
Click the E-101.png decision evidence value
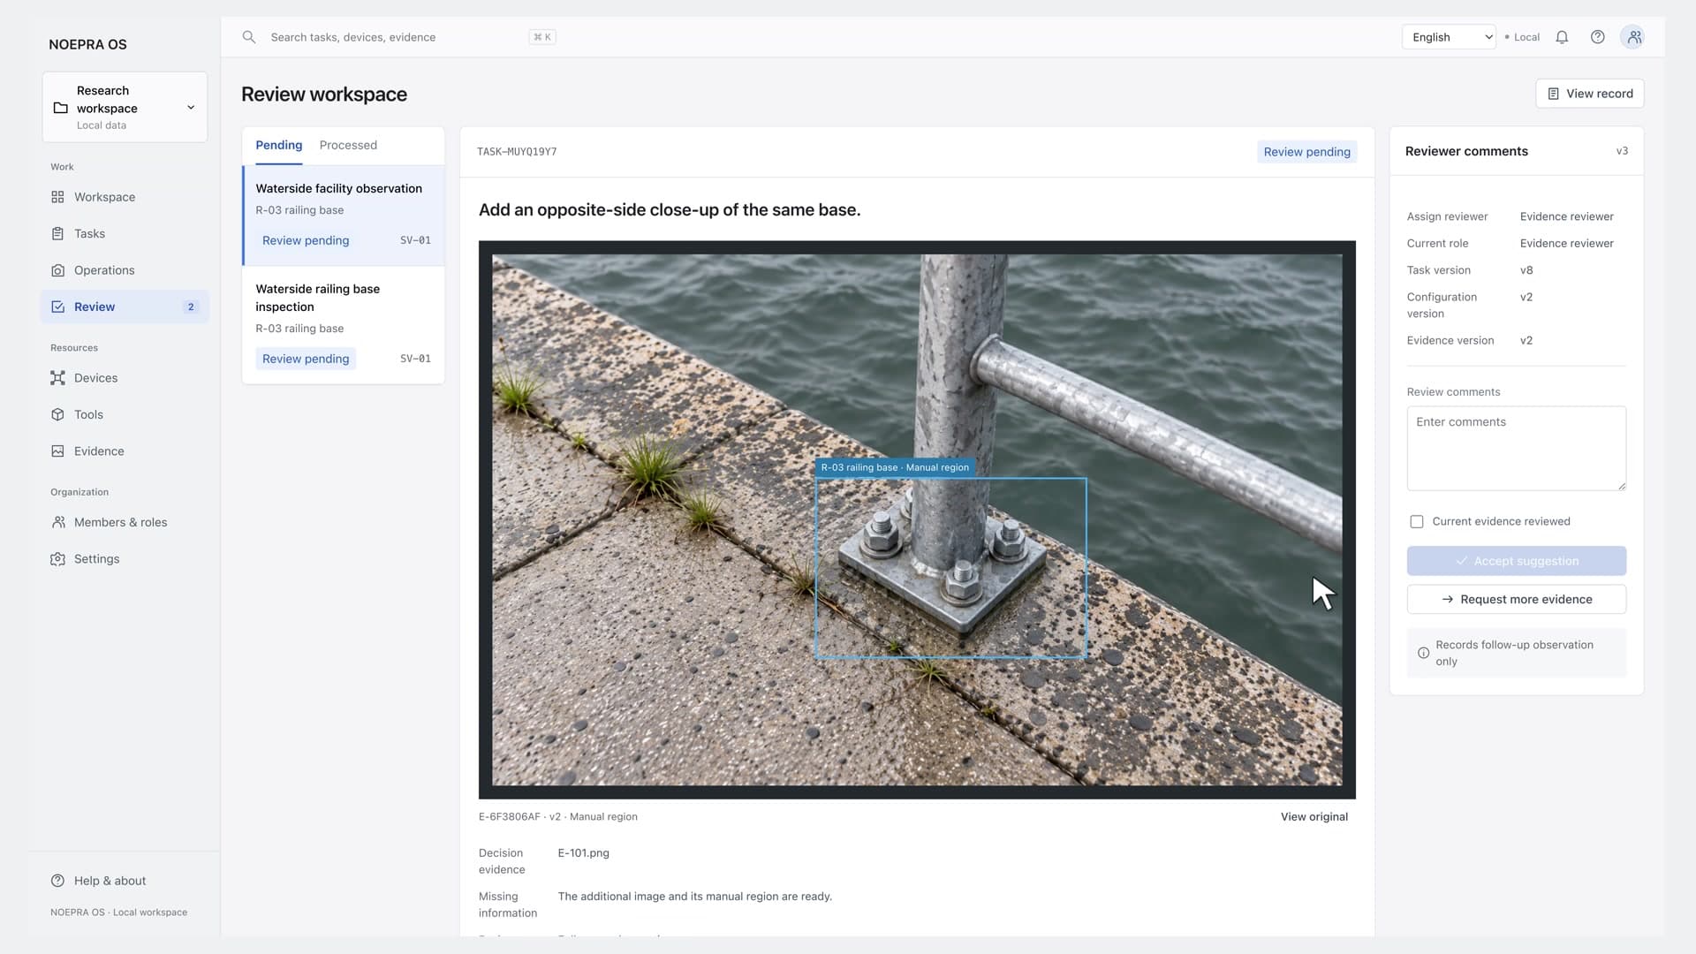point(583,853)
